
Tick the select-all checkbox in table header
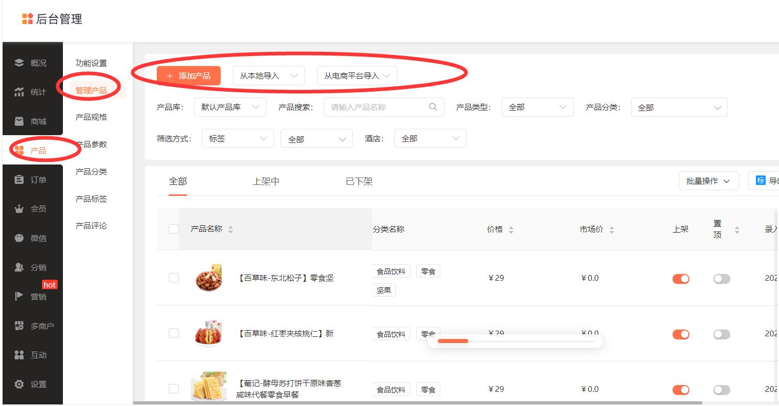[x=174, y=229]
